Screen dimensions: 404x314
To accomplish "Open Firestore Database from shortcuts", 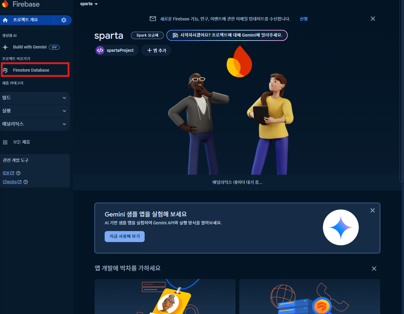I will click(x=35, y=70).
